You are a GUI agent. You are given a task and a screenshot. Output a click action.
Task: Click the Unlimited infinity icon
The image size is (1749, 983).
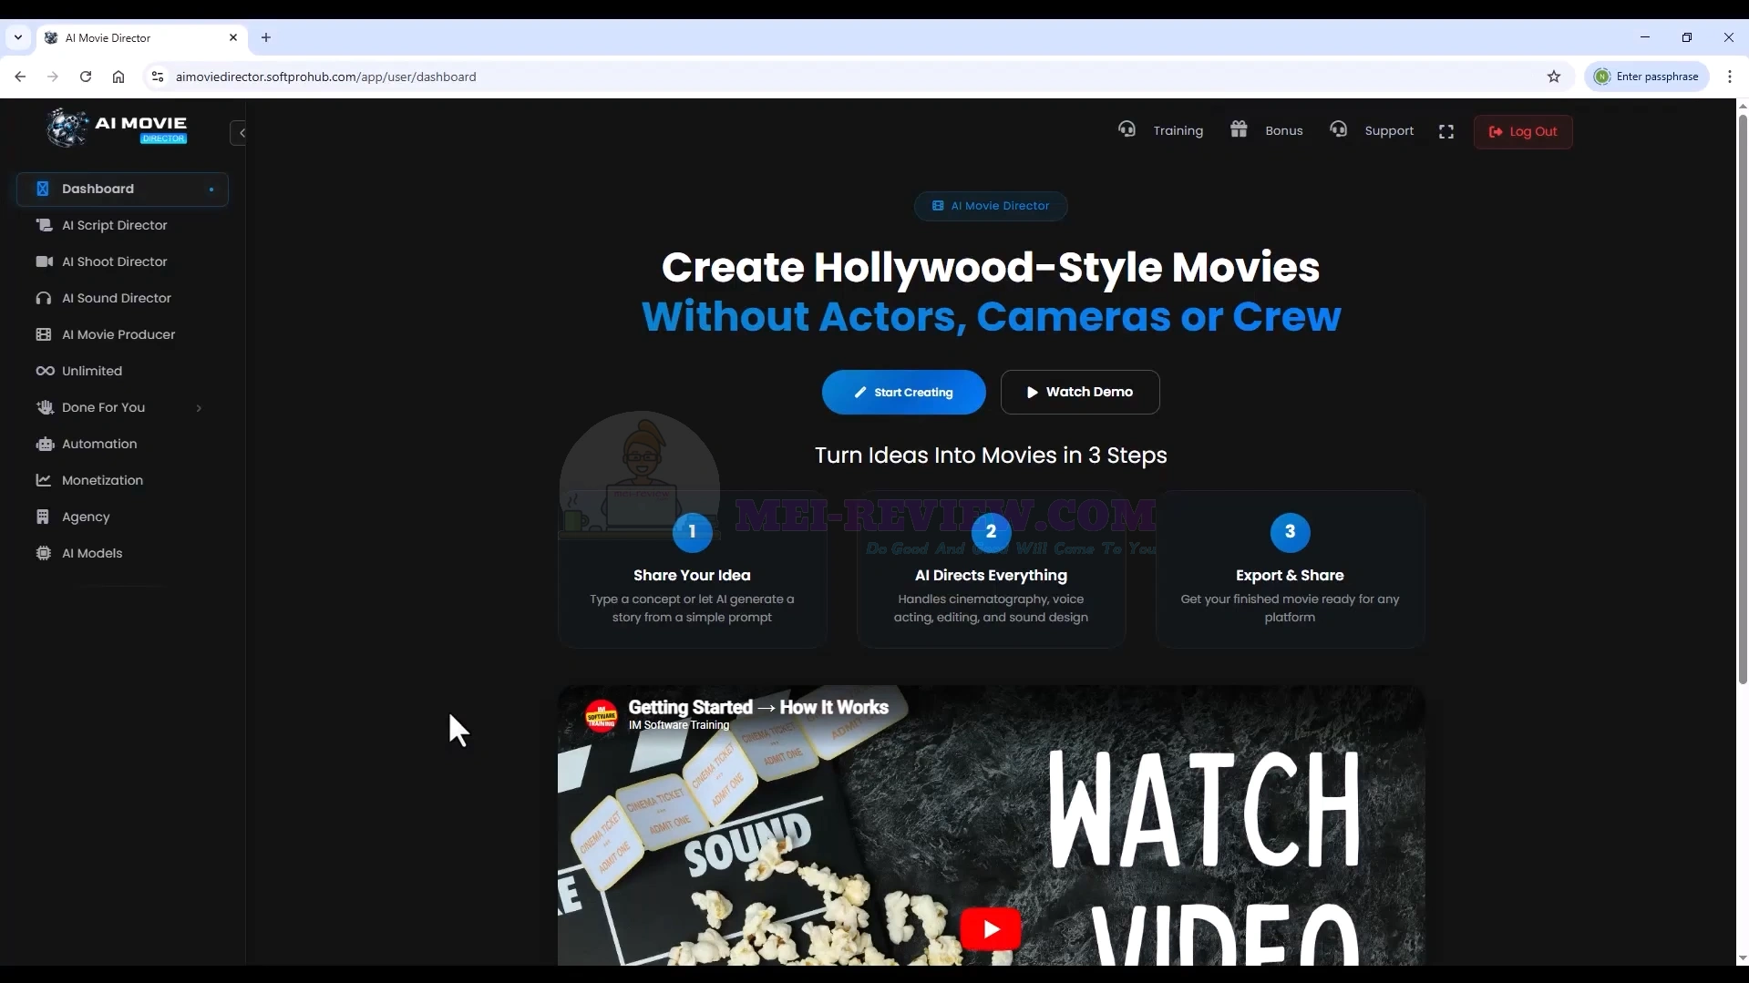pos(45,371)
